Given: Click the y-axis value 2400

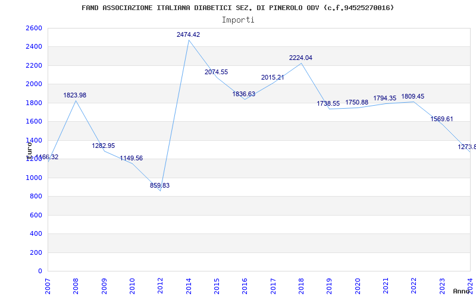Looking at the screenshot, I should [34, 47].
